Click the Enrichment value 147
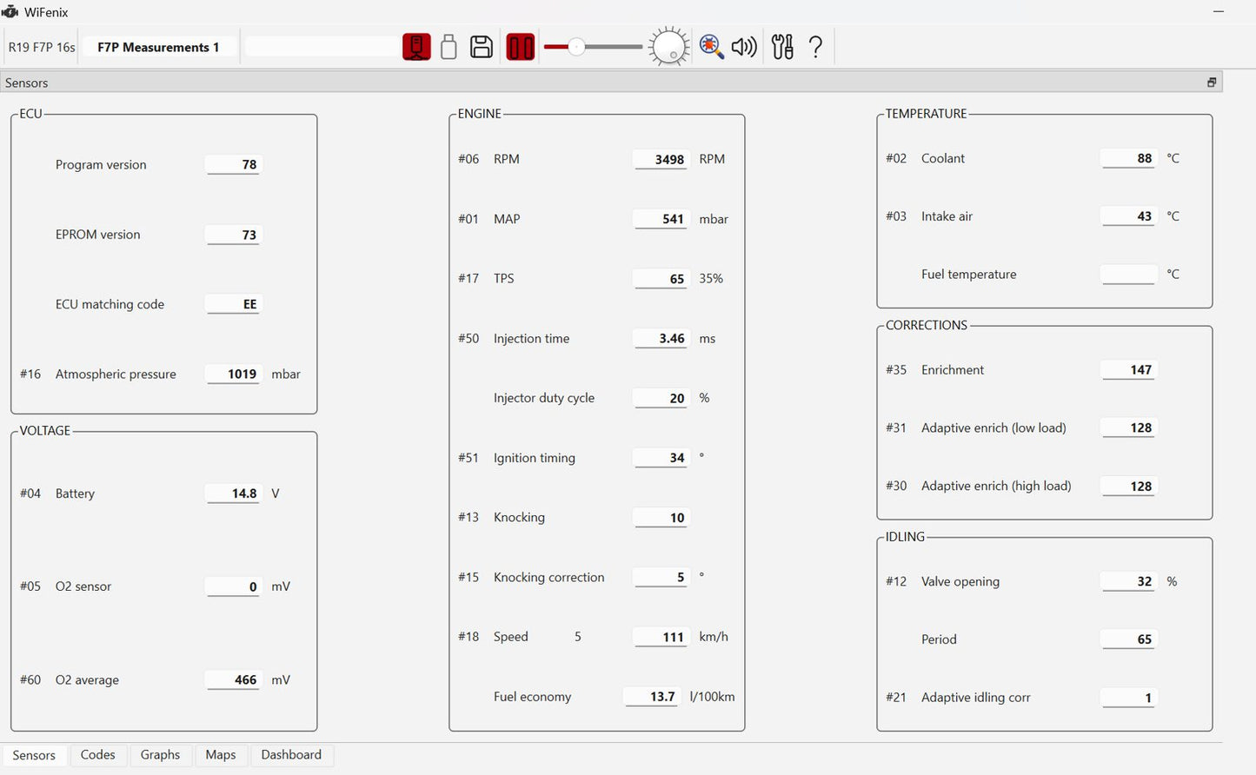Viewport: 1256px width, 775px height. tap(1128, 370)
